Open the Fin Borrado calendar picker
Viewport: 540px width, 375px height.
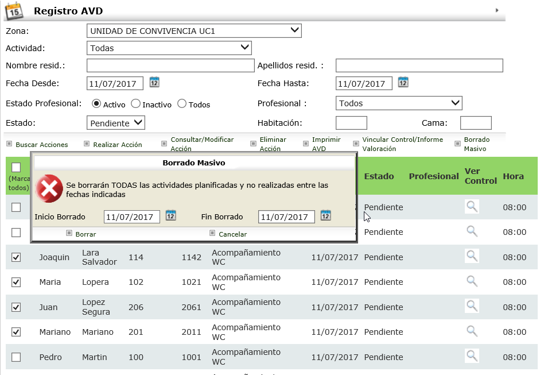325,217
